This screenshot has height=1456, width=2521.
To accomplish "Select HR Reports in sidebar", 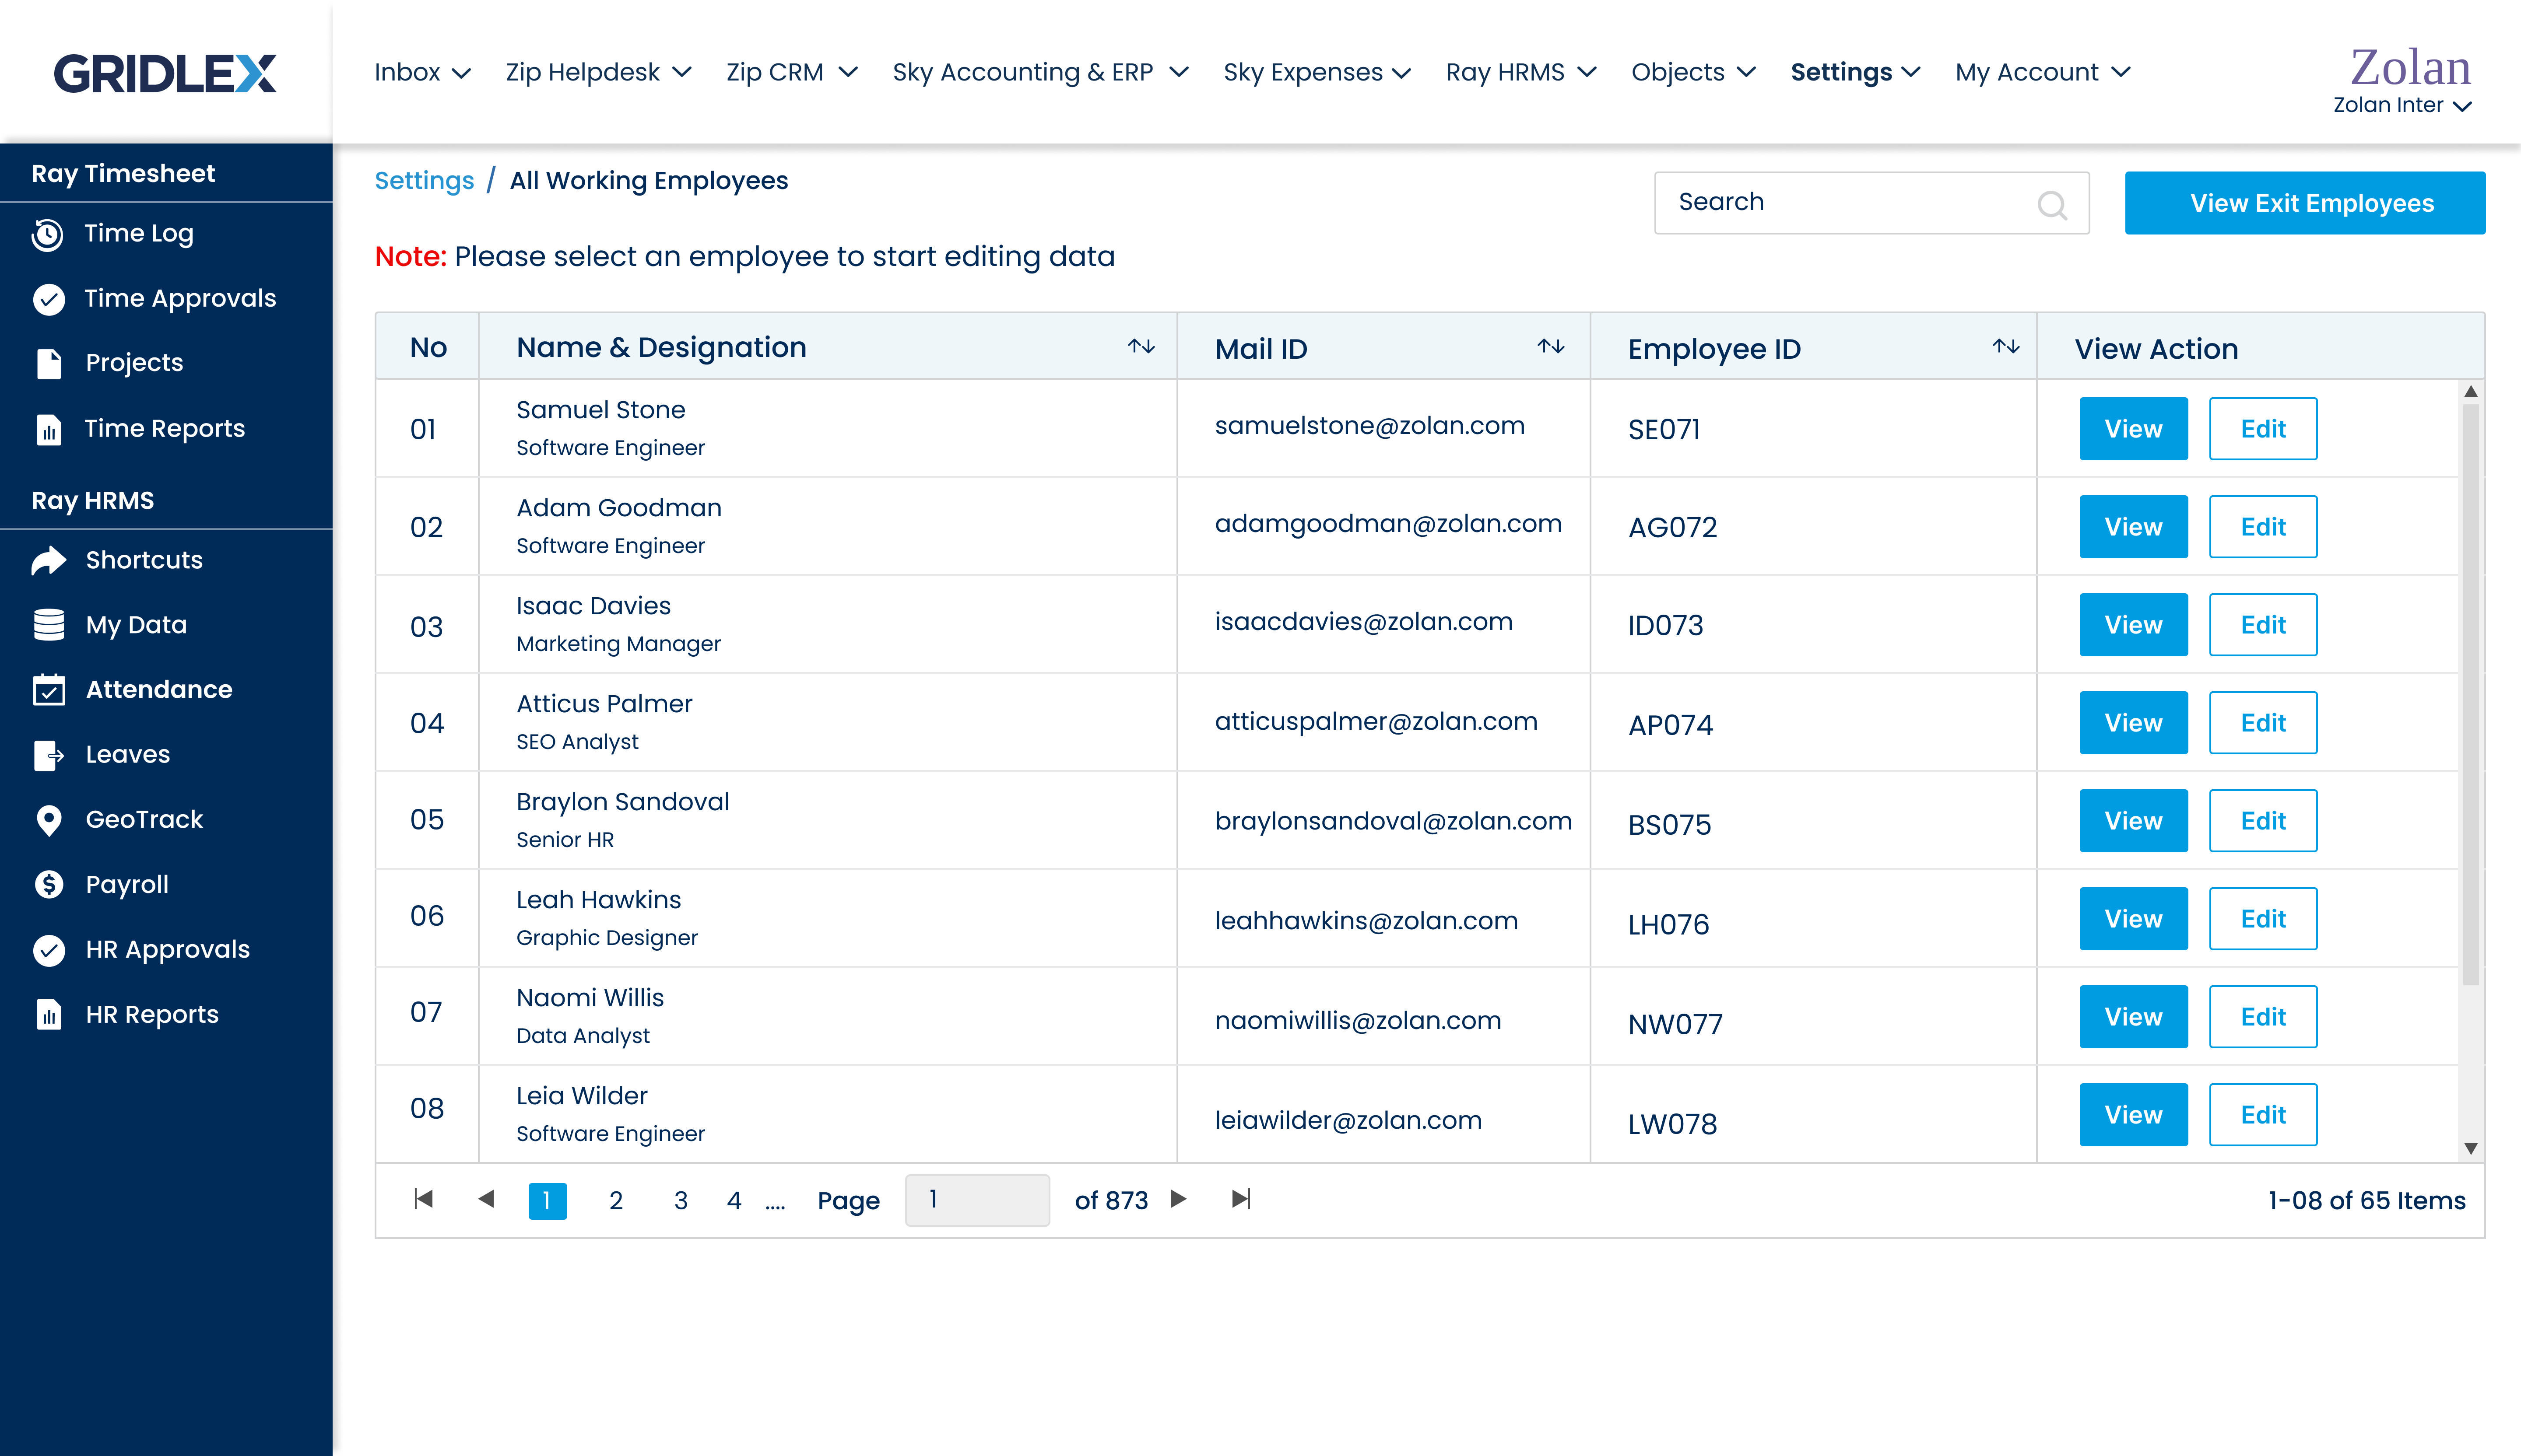I will 151,1015.
